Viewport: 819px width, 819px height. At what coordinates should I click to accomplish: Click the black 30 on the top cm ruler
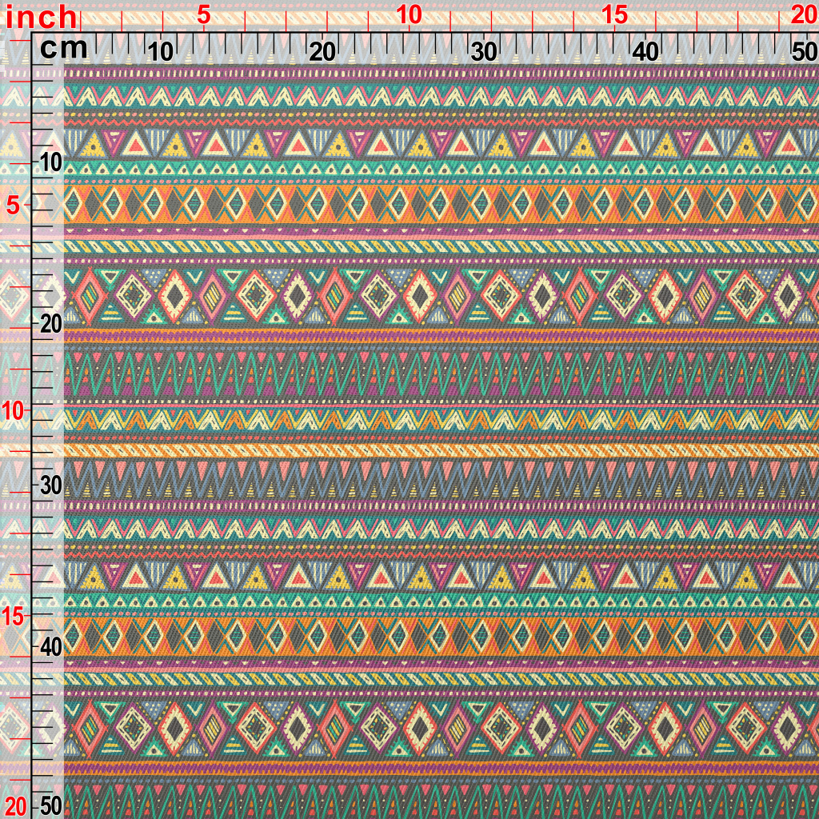484,52
